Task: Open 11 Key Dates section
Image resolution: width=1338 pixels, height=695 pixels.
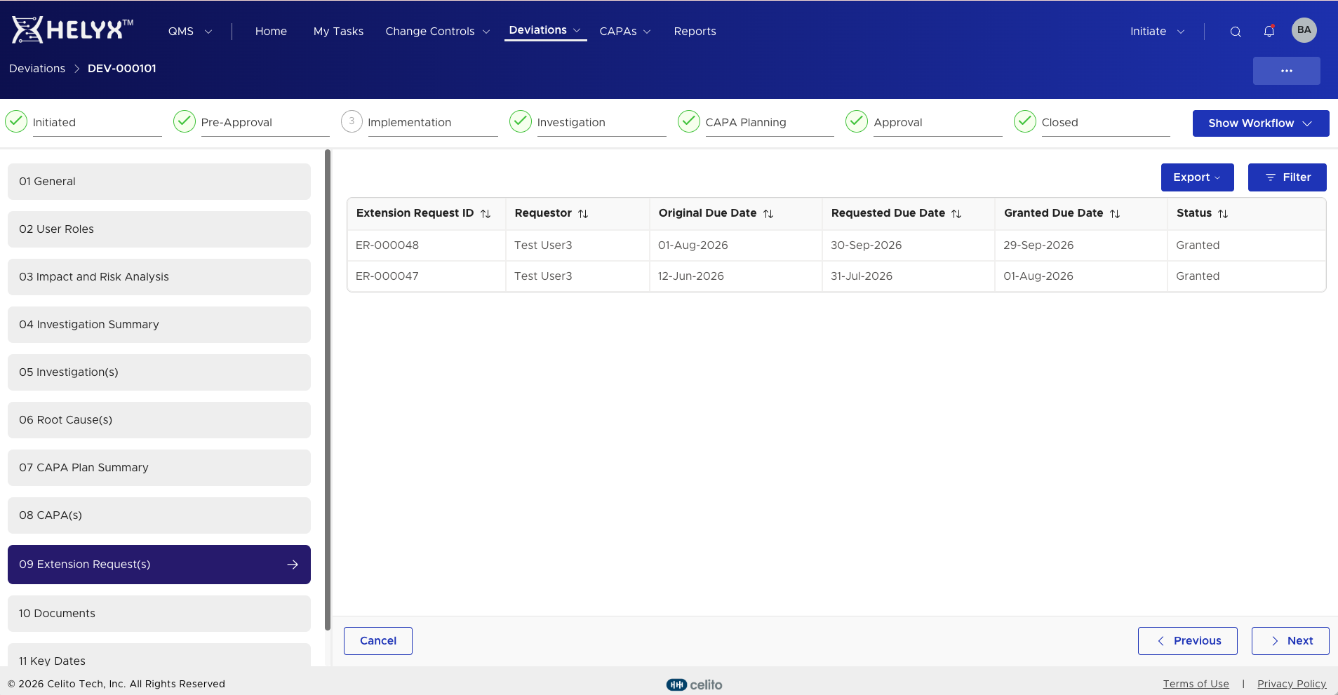Action: click(159, 655)
